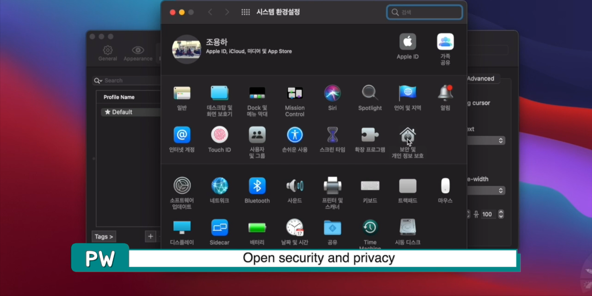Click the Profile Name column header

point(119,97)
